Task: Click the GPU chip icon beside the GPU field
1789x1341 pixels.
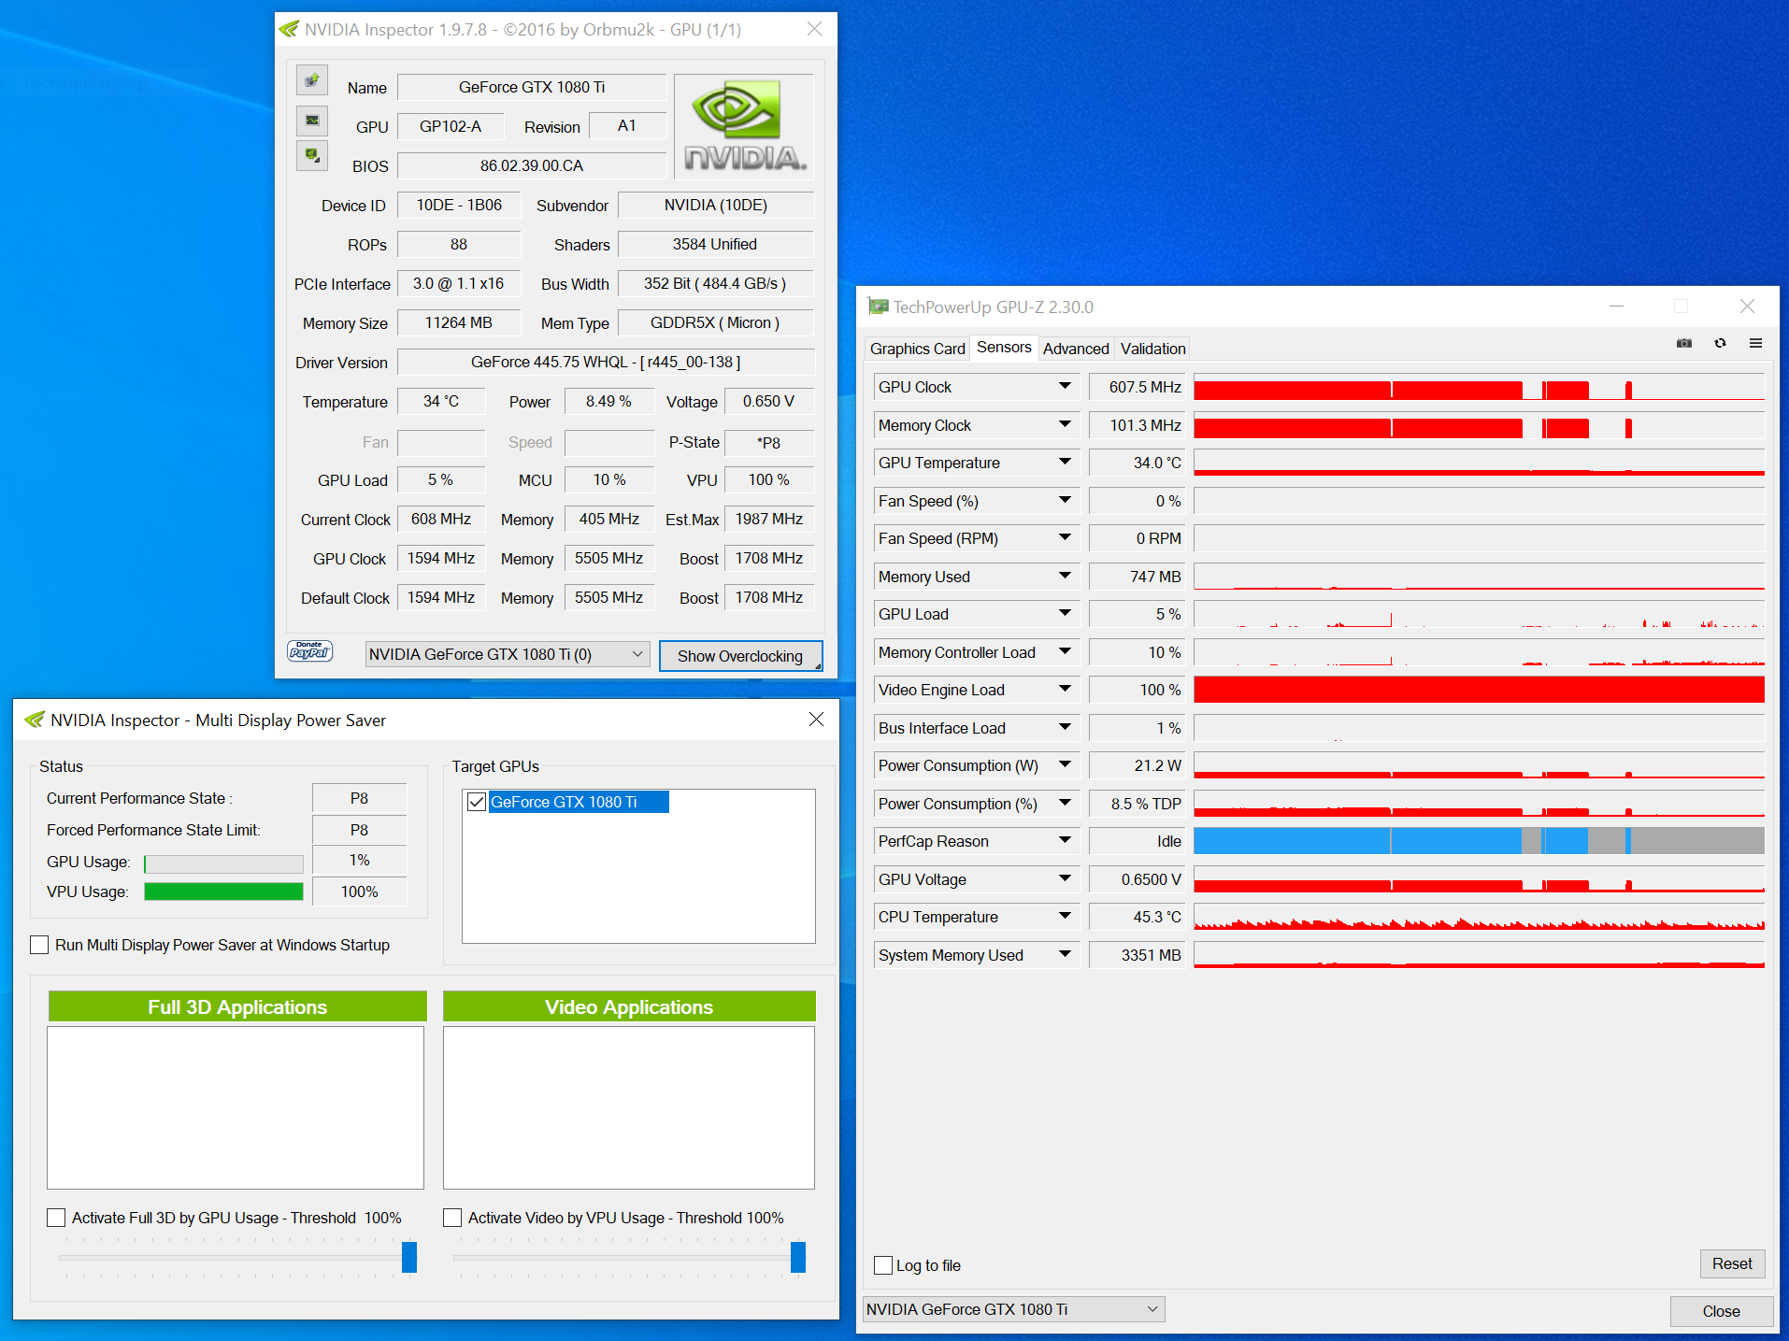Action: pos(312,120)
